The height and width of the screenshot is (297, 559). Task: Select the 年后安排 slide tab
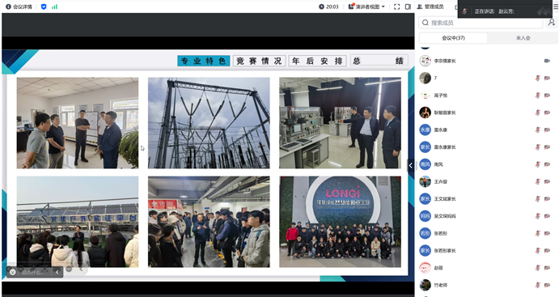point(317,61)
